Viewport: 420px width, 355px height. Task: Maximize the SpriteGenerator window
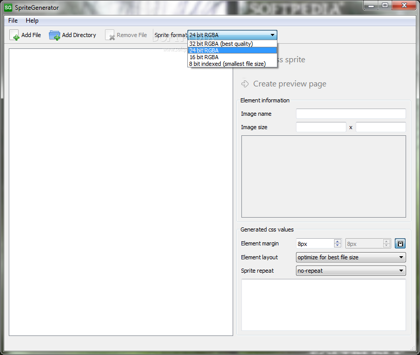[385, 5]
